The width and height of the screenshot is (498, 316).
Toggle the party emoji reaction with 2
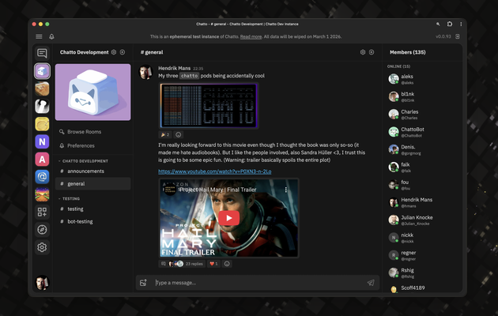[164, 134]
